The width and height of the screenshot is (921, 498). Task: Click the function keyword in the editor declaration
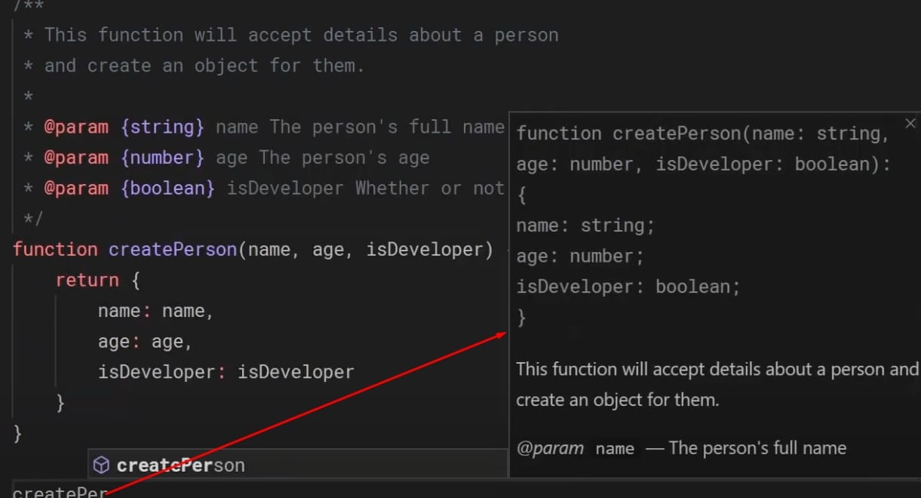(x=55, y=250)
